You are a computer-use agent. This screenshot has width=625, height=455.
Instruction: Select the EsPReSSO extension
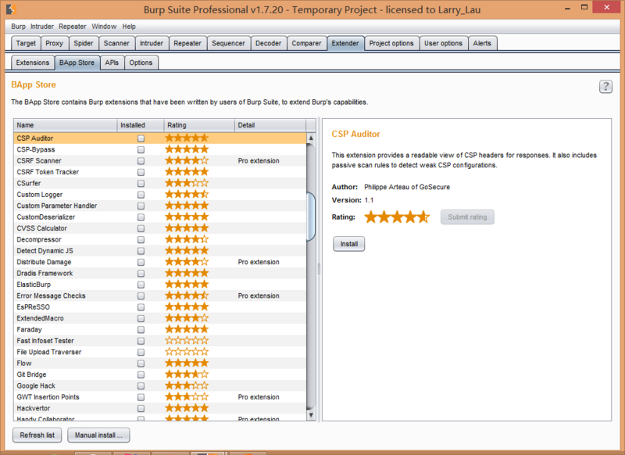[160, 307]
